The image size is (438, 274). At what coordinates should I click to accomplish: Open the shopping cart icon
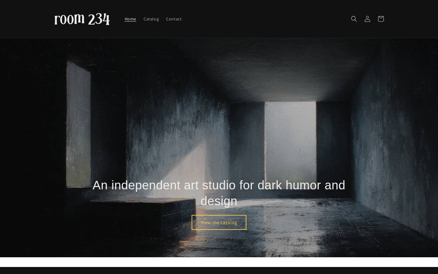381,19
